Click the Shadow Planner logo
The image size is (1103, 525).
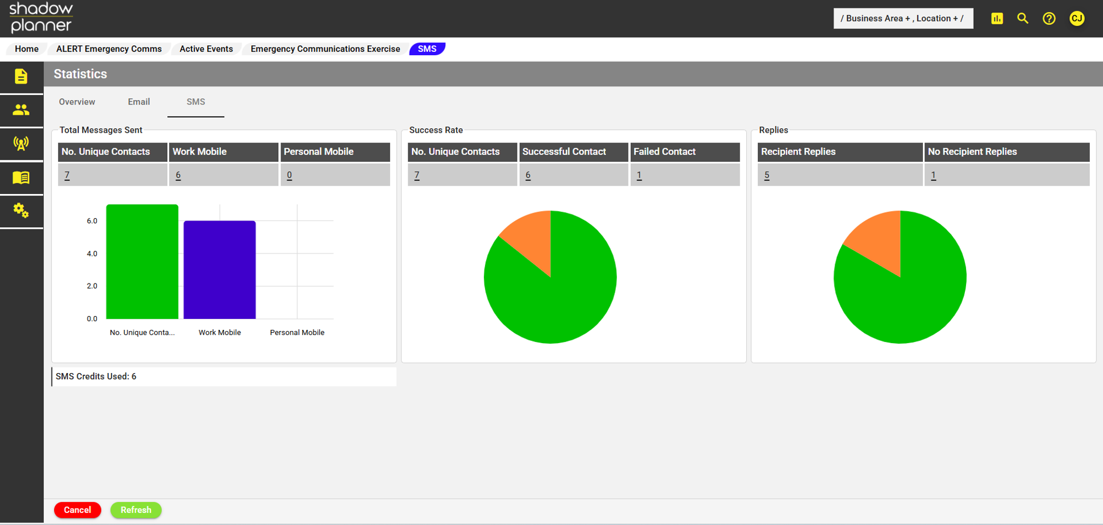(41, 18)
